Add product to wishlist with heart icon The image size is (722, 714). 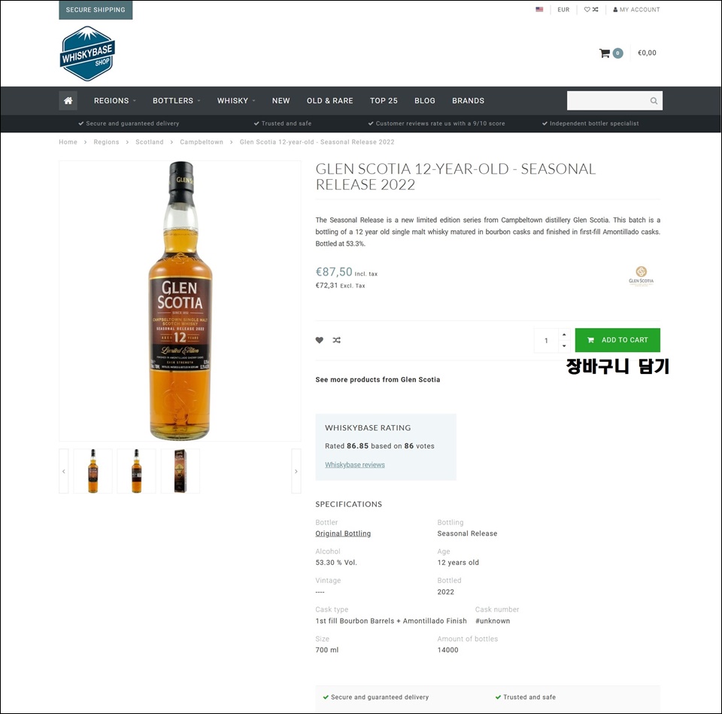point(319,340)
